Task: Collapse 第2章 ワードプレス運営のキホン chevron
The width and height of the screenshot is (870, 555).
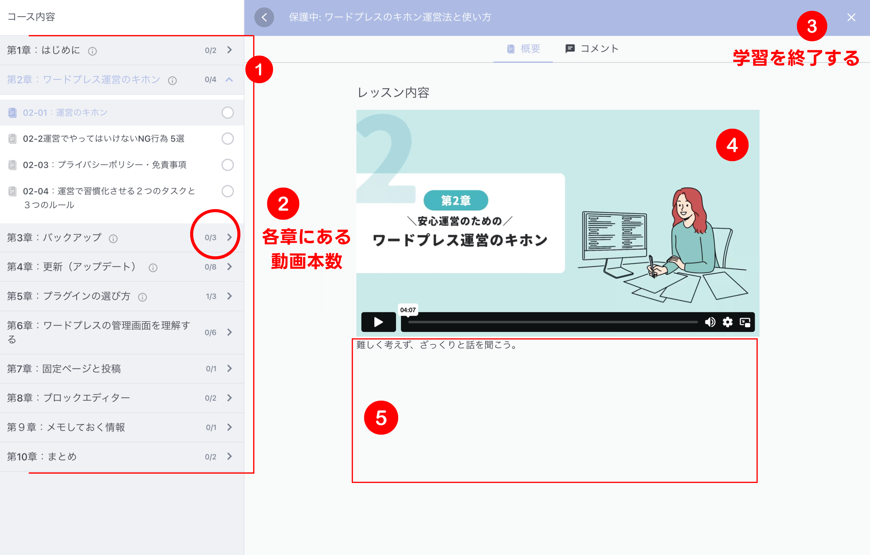Action: click(x=229, y=79)
